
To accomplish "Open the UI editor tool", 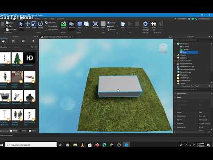I will [87, 24].
